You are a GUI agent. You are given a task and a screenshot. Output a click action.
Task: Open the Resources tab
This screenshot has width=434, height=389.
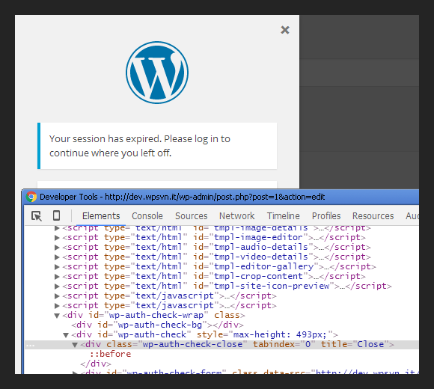click(373, 215)
